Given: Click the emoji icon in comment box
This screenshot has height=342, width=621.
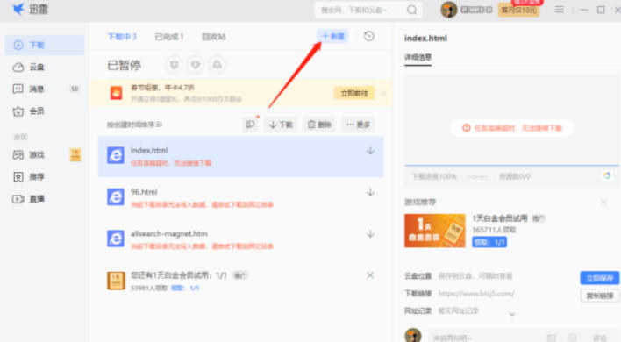Looking at the screenshot, I should point(573,338).
